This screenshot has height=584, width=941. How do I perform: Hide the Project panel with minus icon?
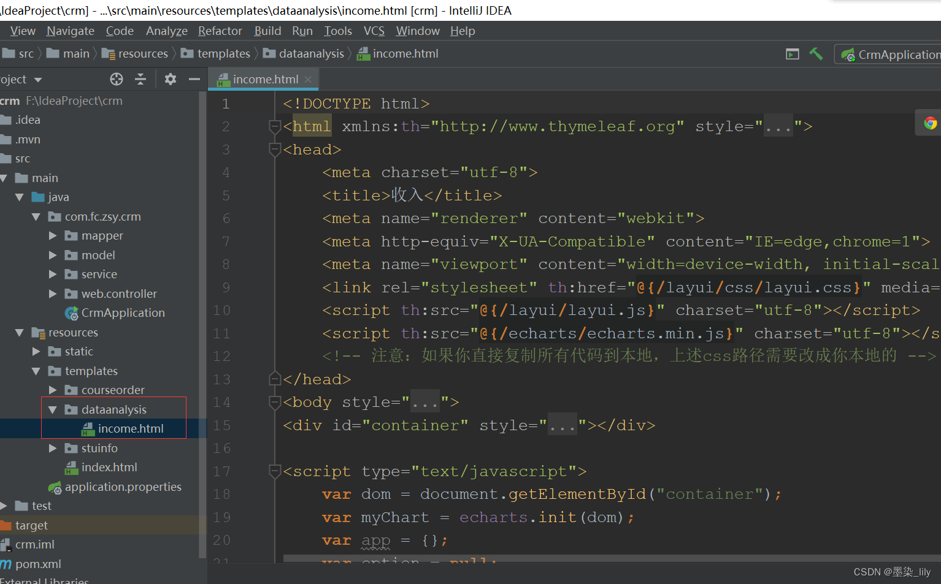point(194,79)
